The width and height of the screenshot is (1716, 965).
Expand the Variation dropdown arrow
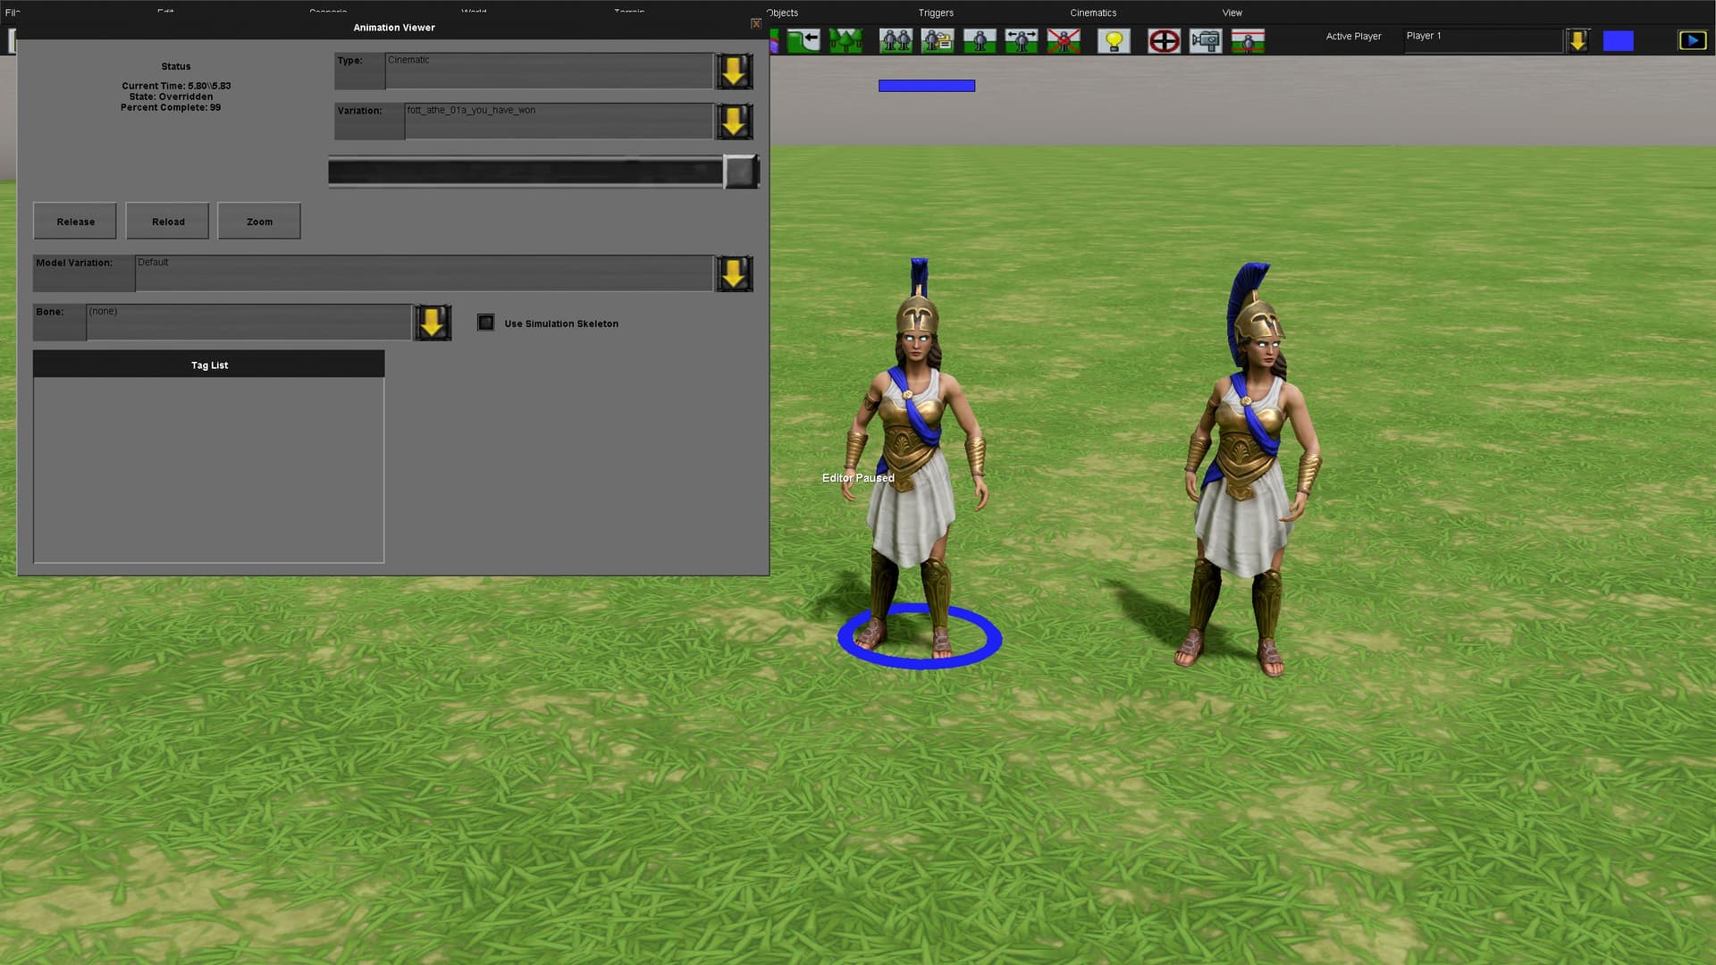[x=734, y=122]
